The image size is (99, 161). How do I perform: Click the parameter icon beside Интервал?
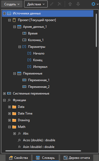point(29,67)
